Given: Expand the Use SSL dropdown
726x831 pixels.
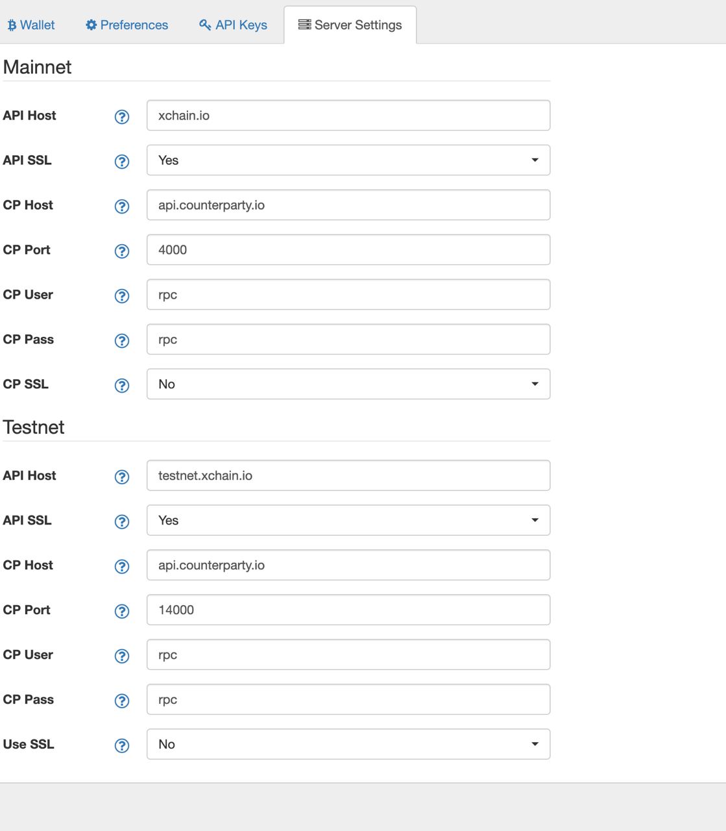Looking at the screenshot, I should point(348,745).
